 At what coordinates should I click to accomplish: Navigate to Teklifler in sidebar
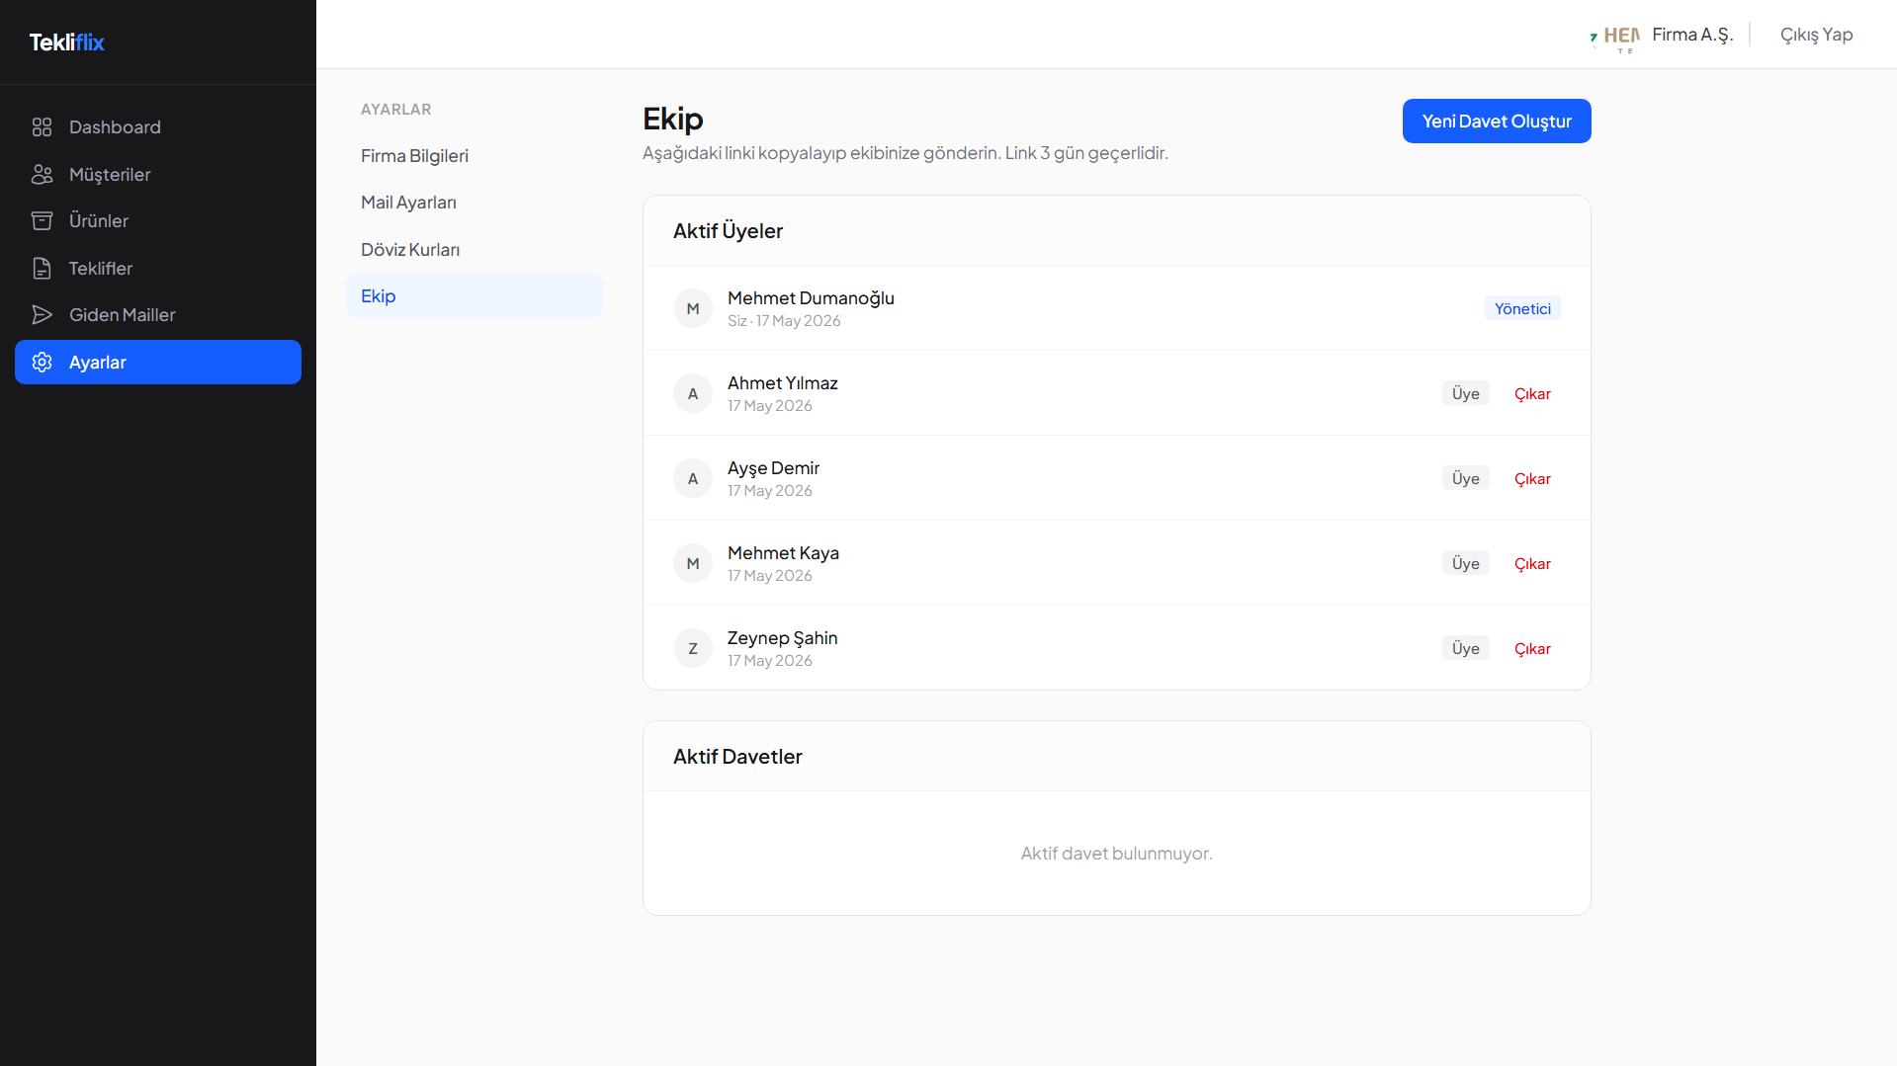tap(158, 269)
